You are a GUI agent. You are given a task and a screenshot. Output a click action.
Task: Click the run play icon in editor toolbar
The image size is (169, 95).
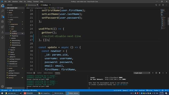[159, 5]
